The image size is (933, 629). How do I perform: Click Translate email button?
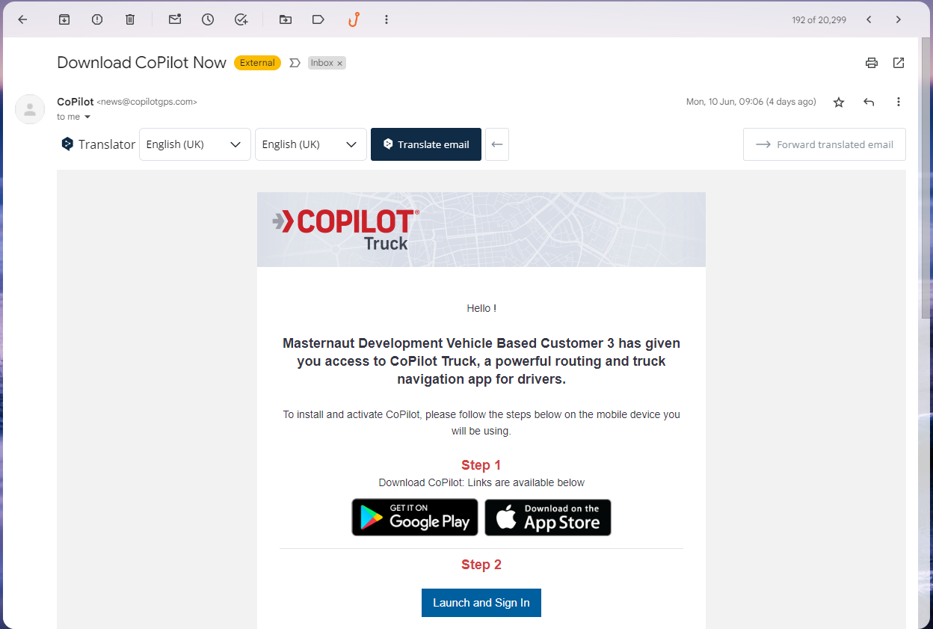click(x=426, y=144)
